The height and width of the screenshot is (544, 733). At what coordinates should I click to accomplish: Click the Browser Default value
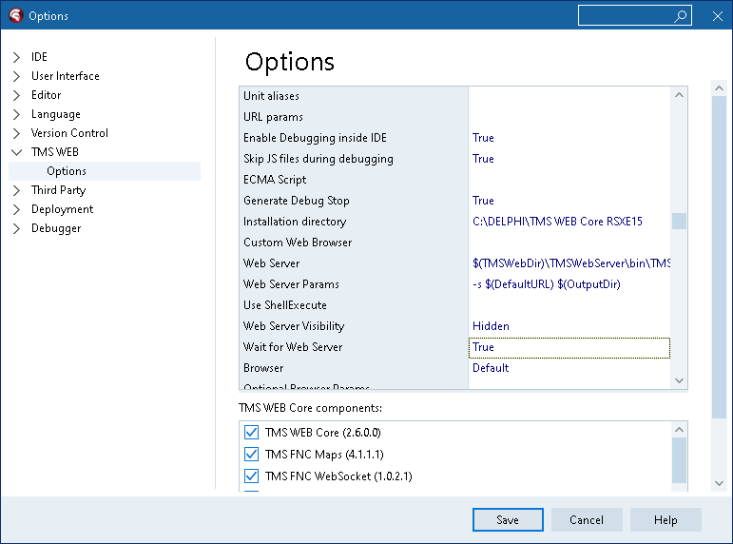click(x=491, y=368)
